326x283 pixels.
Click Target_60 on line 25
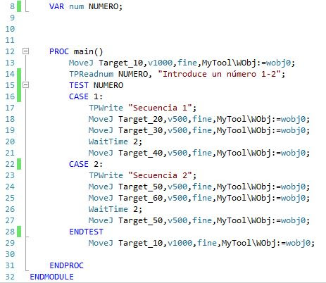(140, 198)
